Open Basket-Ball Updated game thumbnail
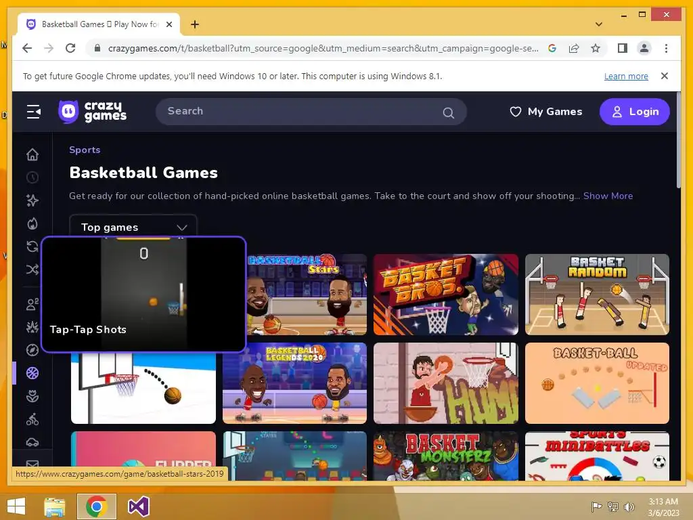This screenshot has height=520, width=693. click(x=597, y=383)
